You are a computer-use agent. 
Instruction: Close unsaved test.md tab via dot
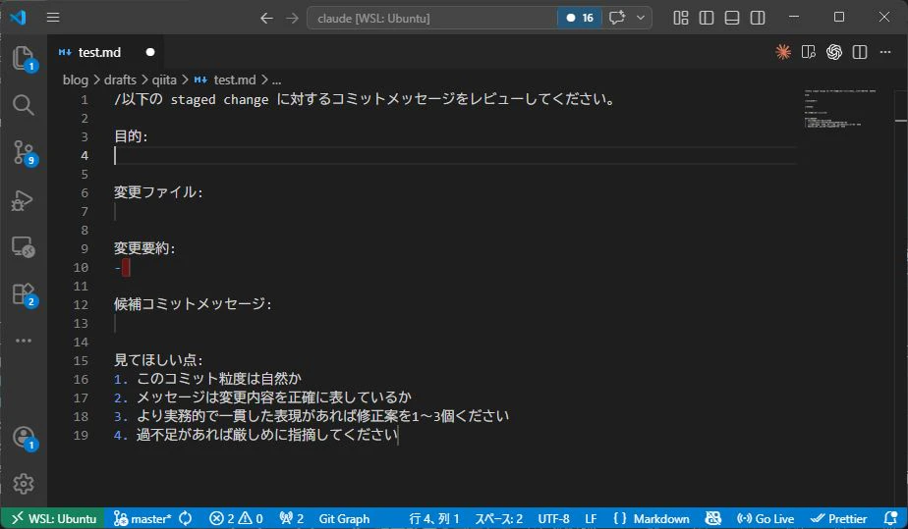pyautogui.click(x=150, y=52)
